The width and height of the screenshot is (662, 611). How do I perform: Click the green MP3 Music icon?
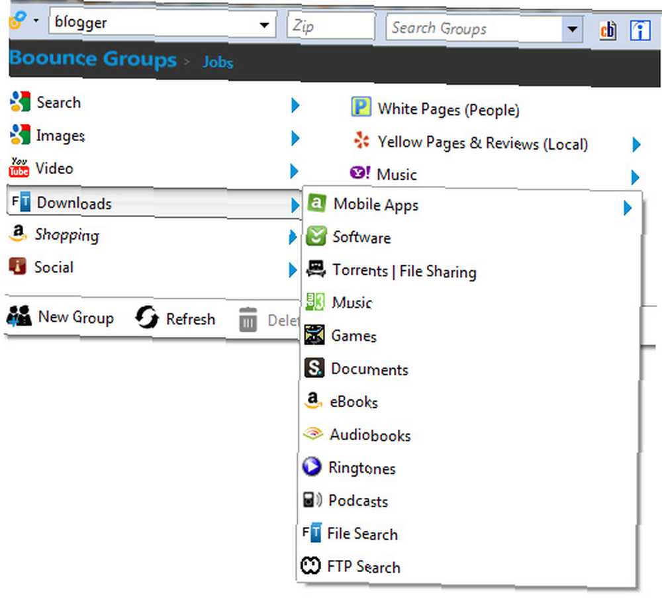click(x=315, y=301)
